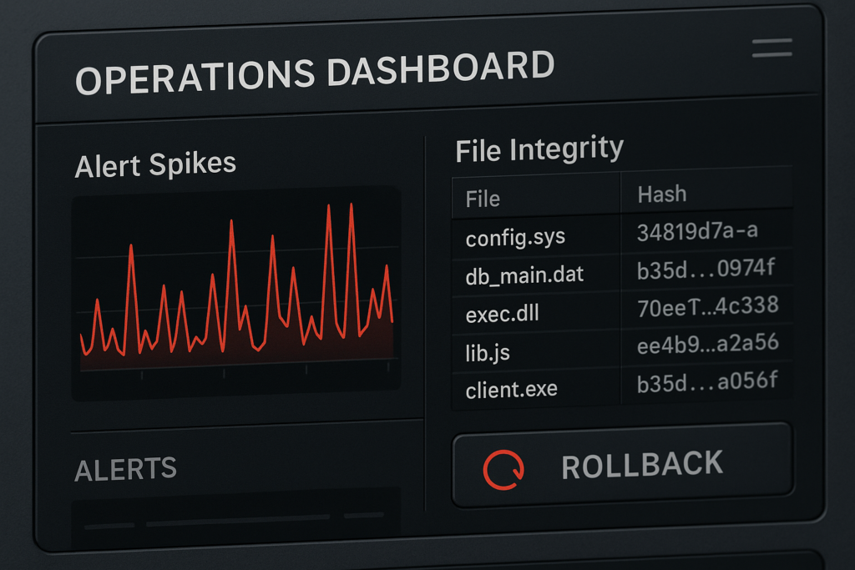
Task: Expand the ALERTS section
Action: coord(125,470)
